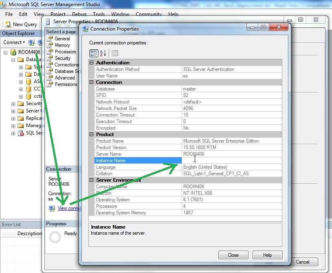Screen dimensions: 332x273
Task: Click the AS database cylinder icon
Action: pyautogui.click(x=29, y=81)
